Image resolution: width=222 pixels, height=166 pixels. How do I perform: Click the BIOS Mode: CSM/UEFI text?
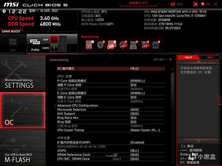(x=97, y=24)
